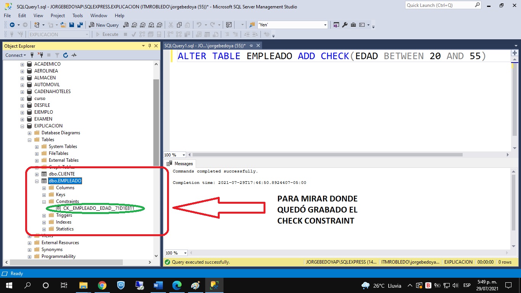Open the Edit menu
Screen dimensions: 521x293
click(x=22, y=16)
